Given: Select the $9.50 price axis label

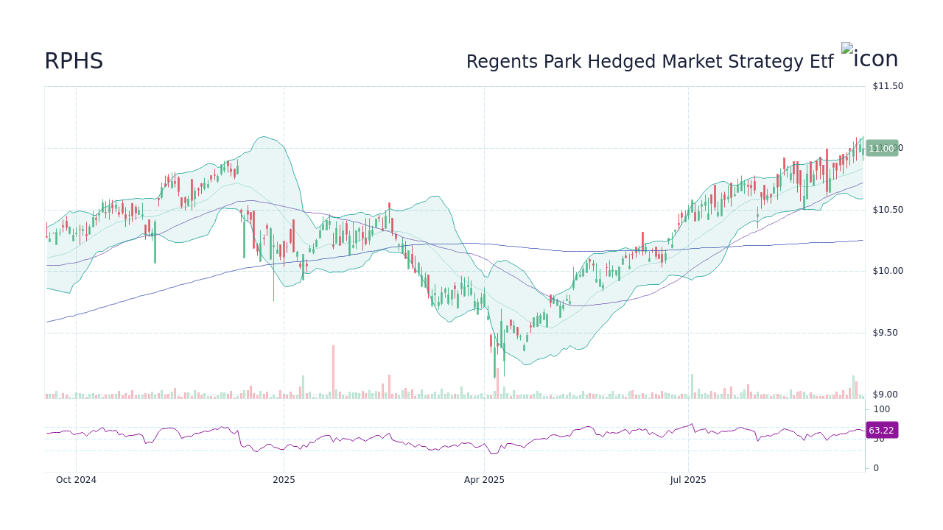Looking at the screenshot, I should (885, 333).
